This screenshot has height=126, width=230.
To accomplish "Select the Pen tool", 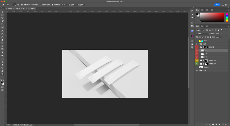I will point(2,59).
